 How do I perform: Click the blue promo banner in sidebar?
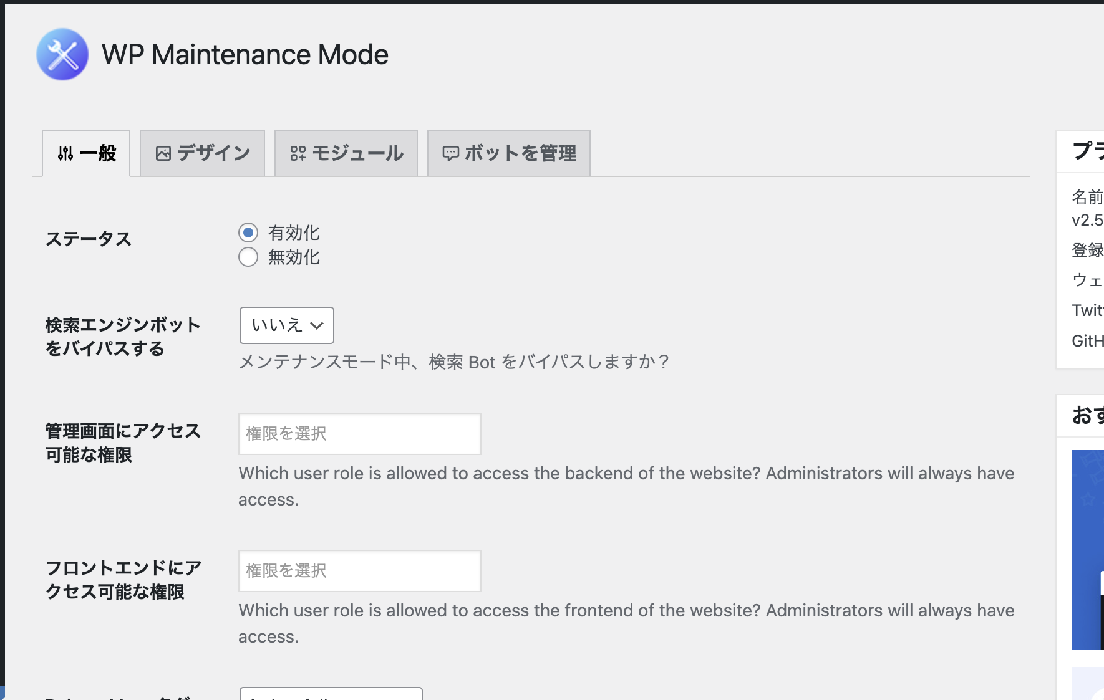pos(1088,550)
